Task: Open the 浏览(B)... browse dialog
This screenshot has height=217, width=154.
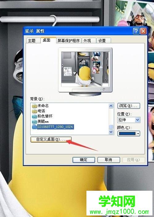Action: click(129, 106)
